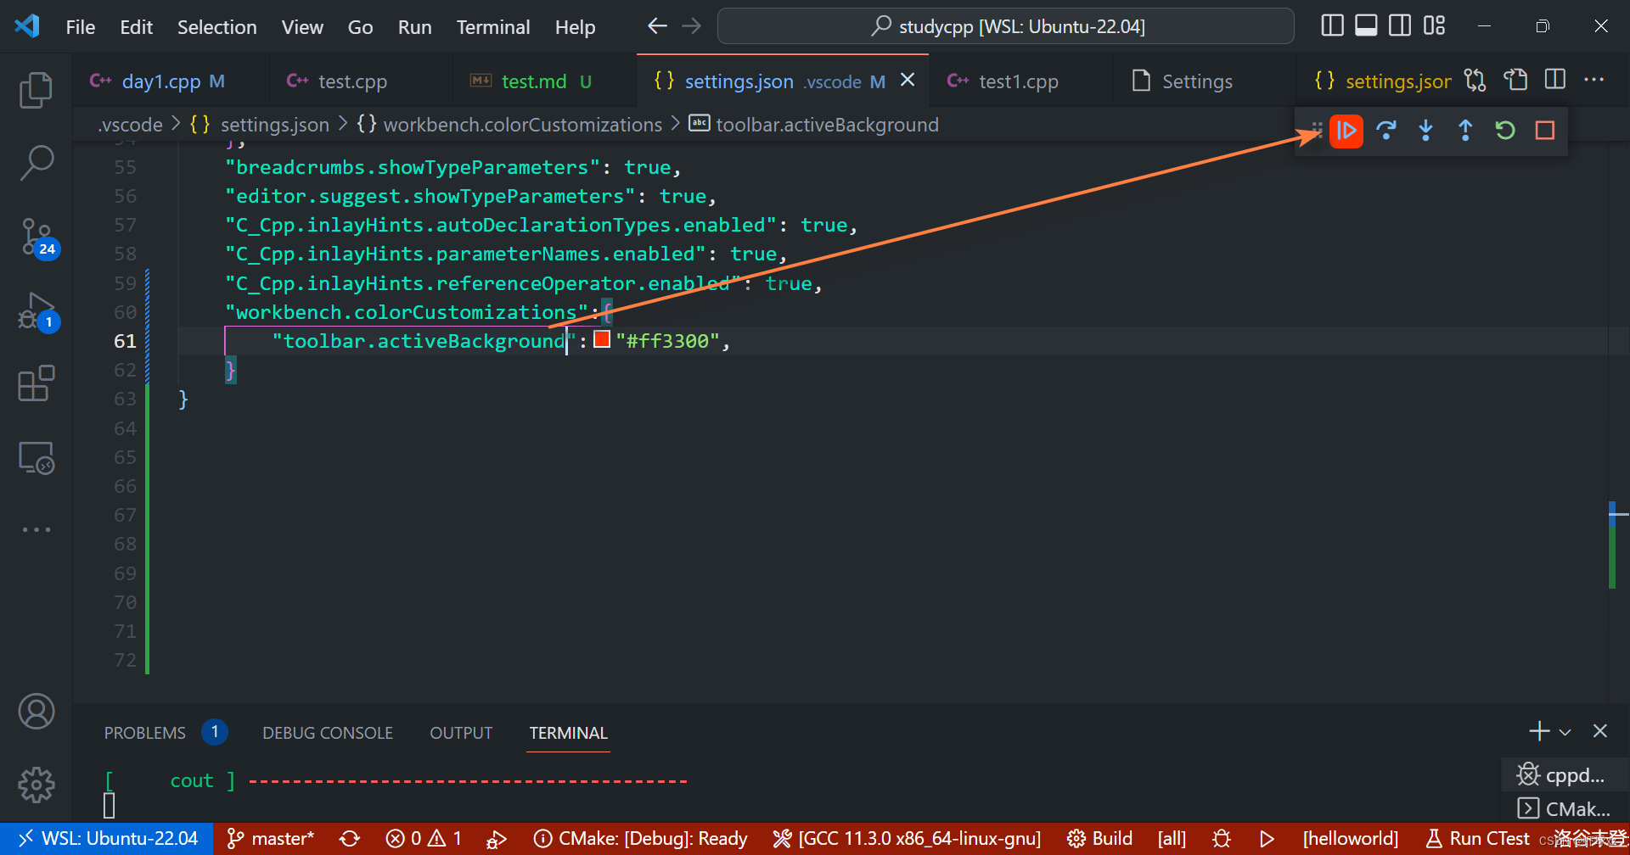This screenshot has width=1630, height=855.
Task: Click [helloworld] launch target selector
Action: [x=1350, y=839]
